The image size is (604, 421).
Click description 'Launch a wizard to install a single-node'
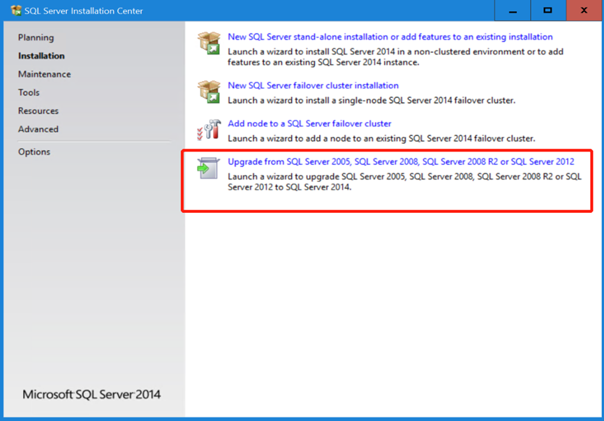pos(371,101)
